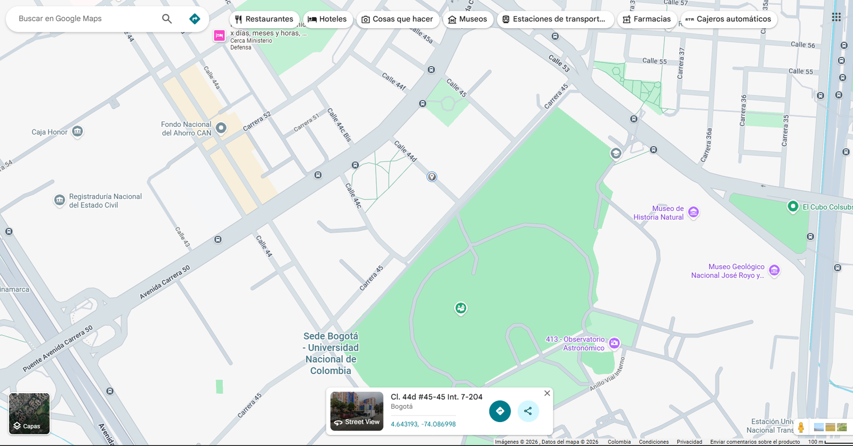Toggle the Capas layers view

pos(29,413)
